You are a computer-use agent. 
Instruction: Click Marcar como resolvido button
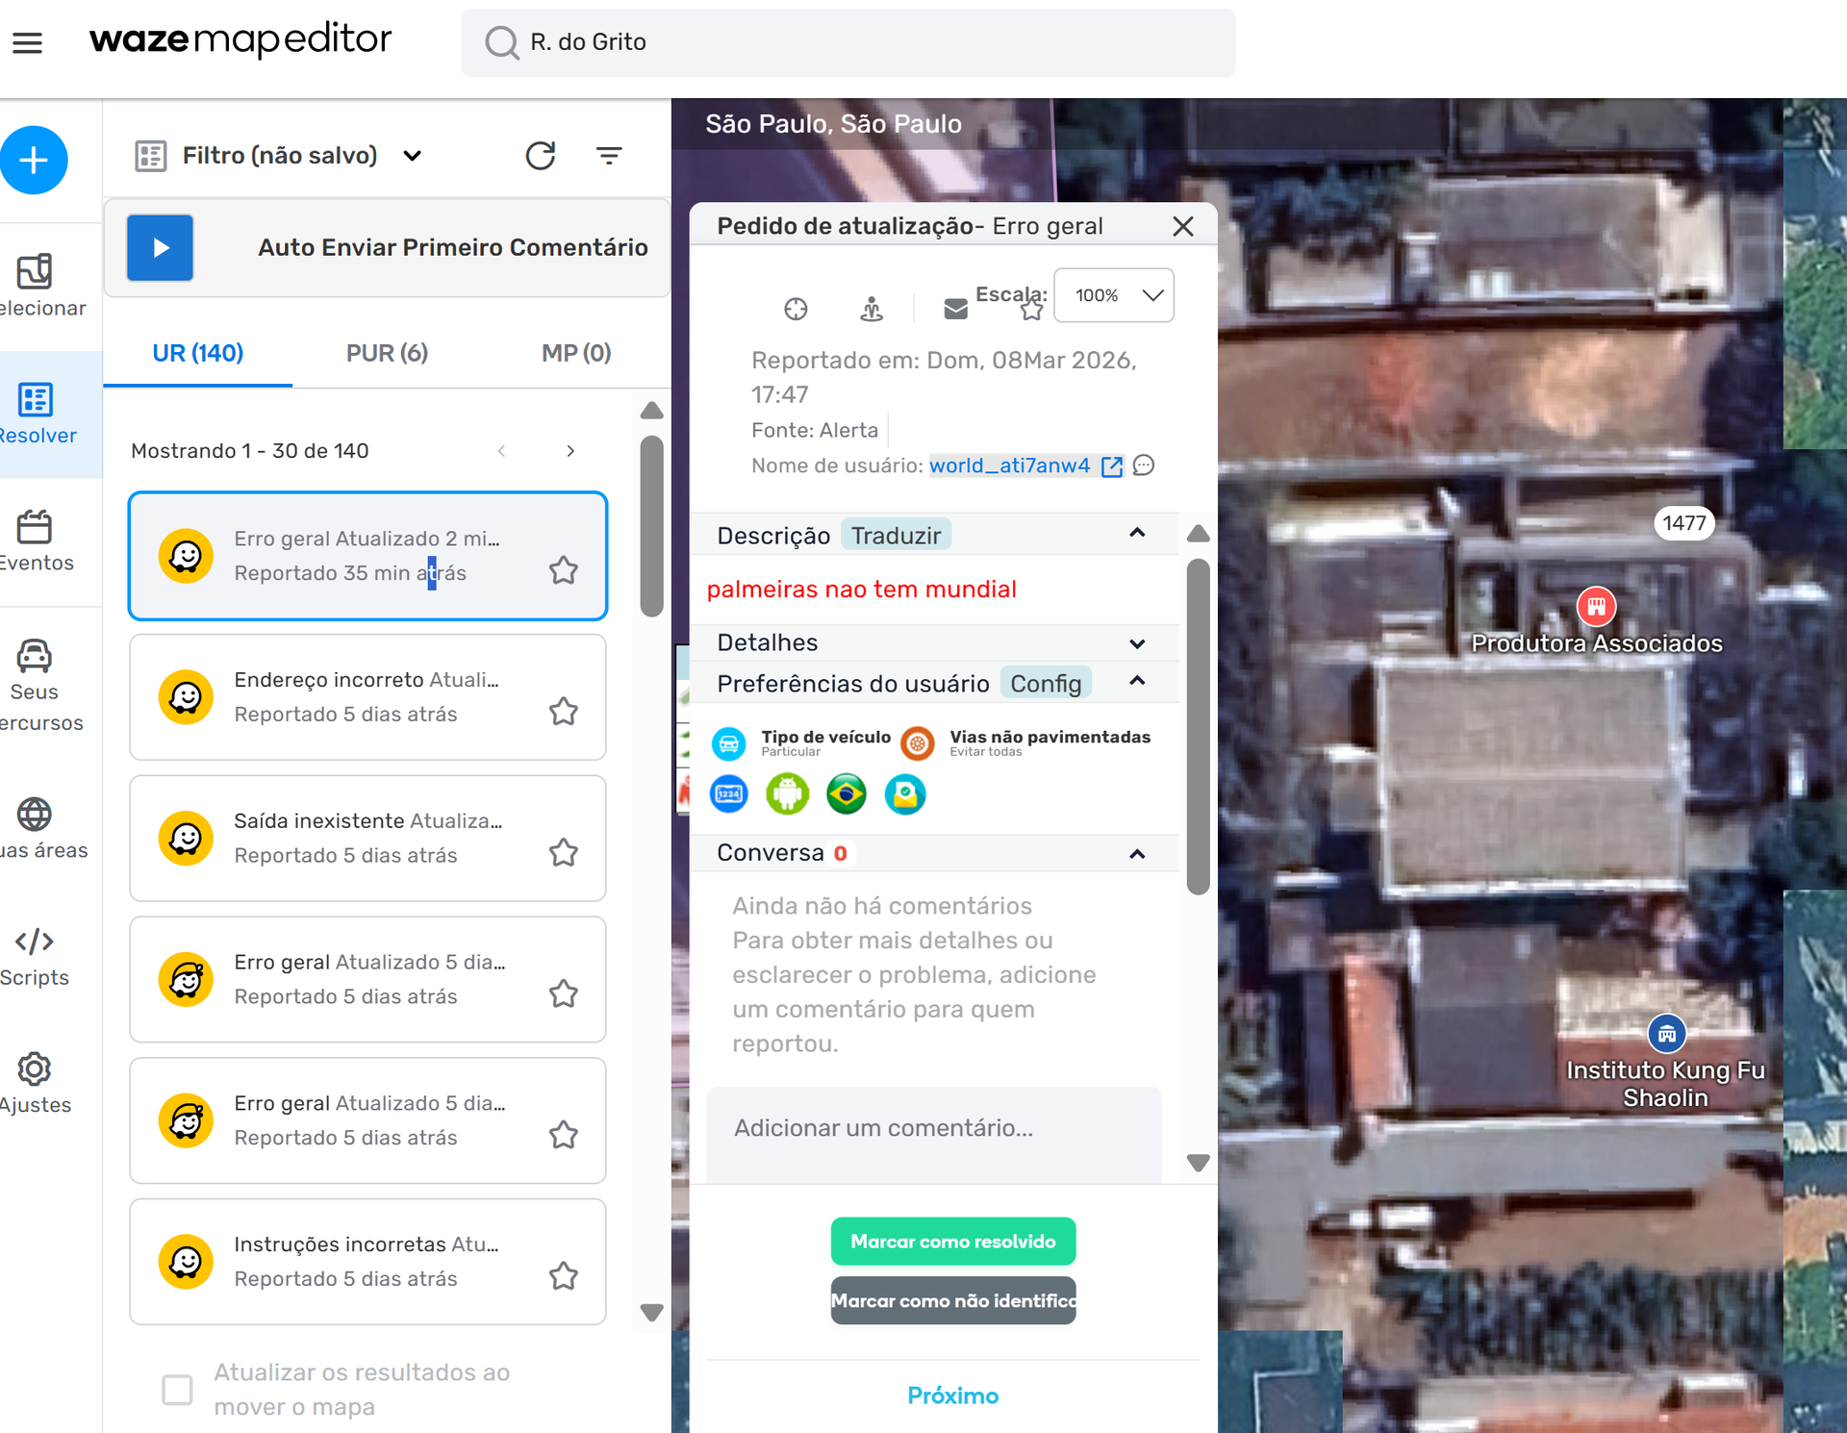952,1242
